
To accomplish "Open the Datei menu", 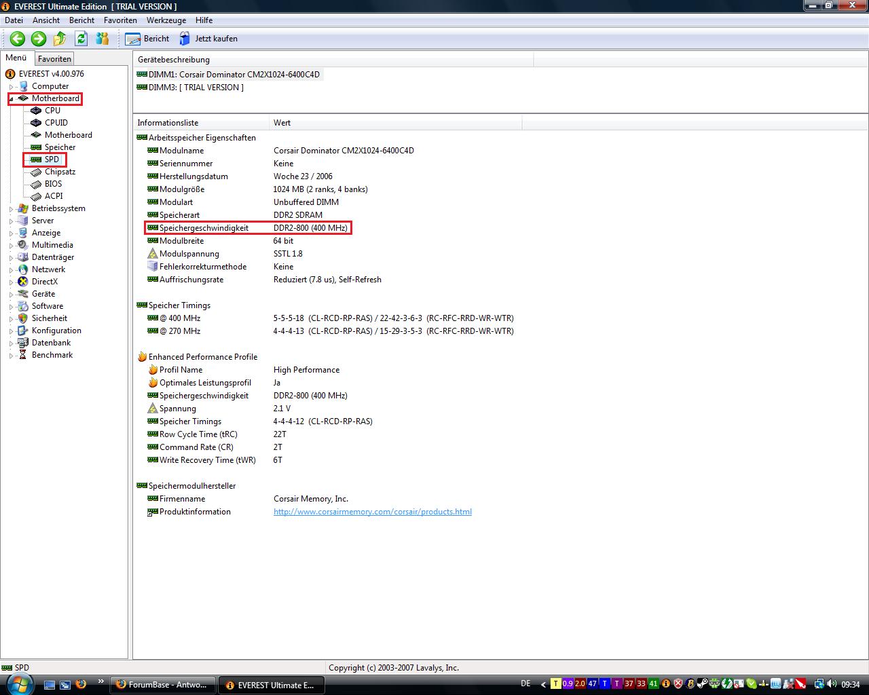I will coord(14,20).
